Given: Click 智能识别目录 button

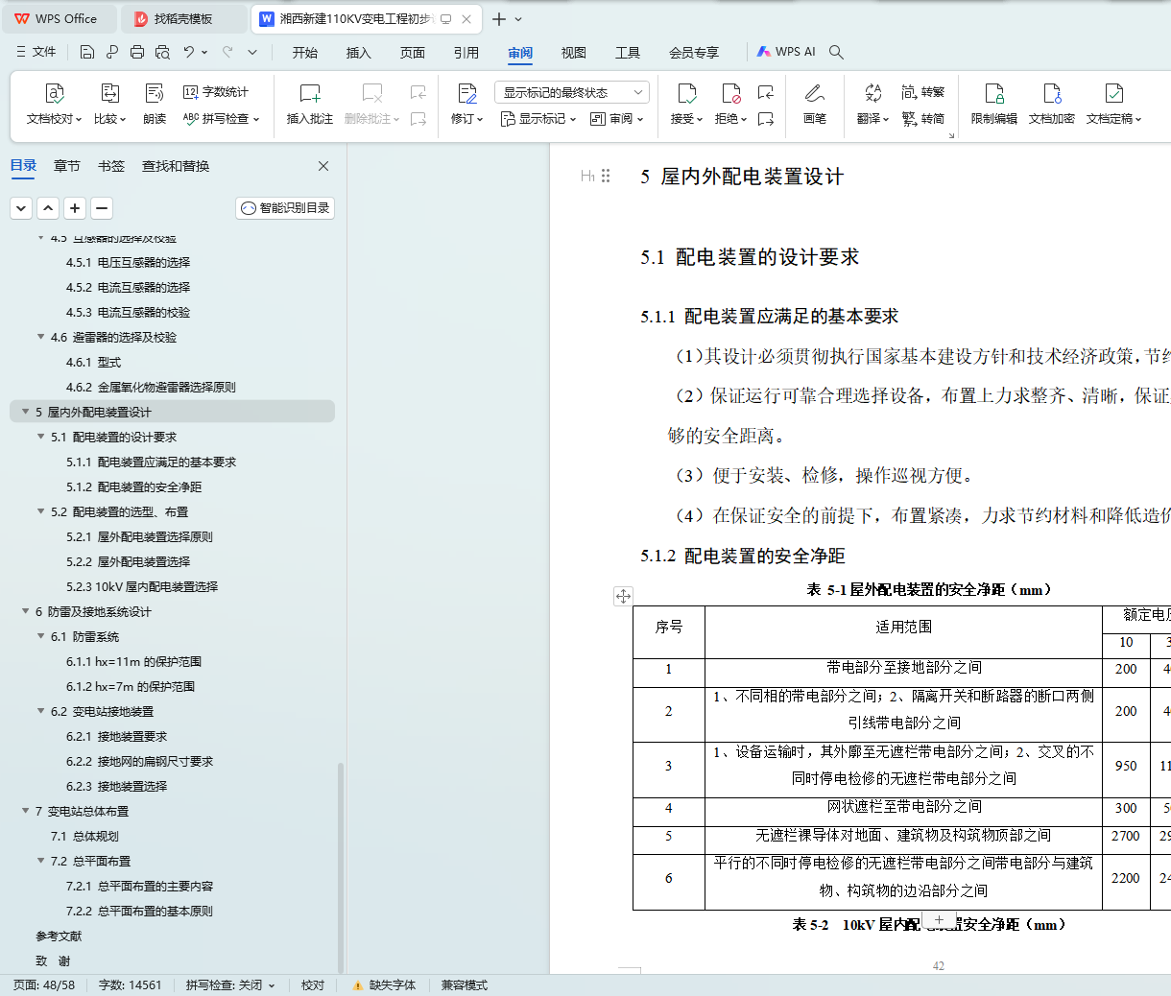Looking at the screenshot, I should coord(285,208).
